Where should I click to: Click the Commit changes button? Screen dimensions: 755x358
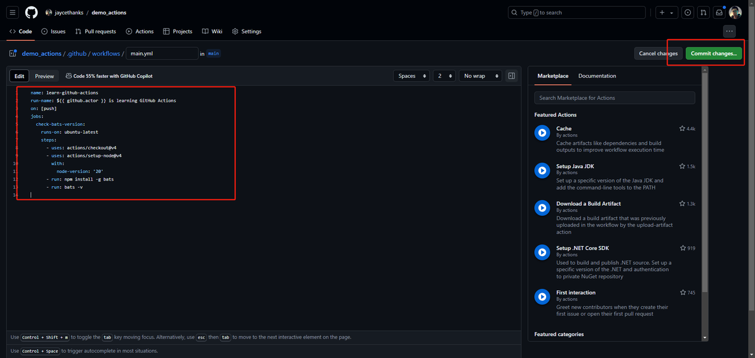tap(713, 53)
